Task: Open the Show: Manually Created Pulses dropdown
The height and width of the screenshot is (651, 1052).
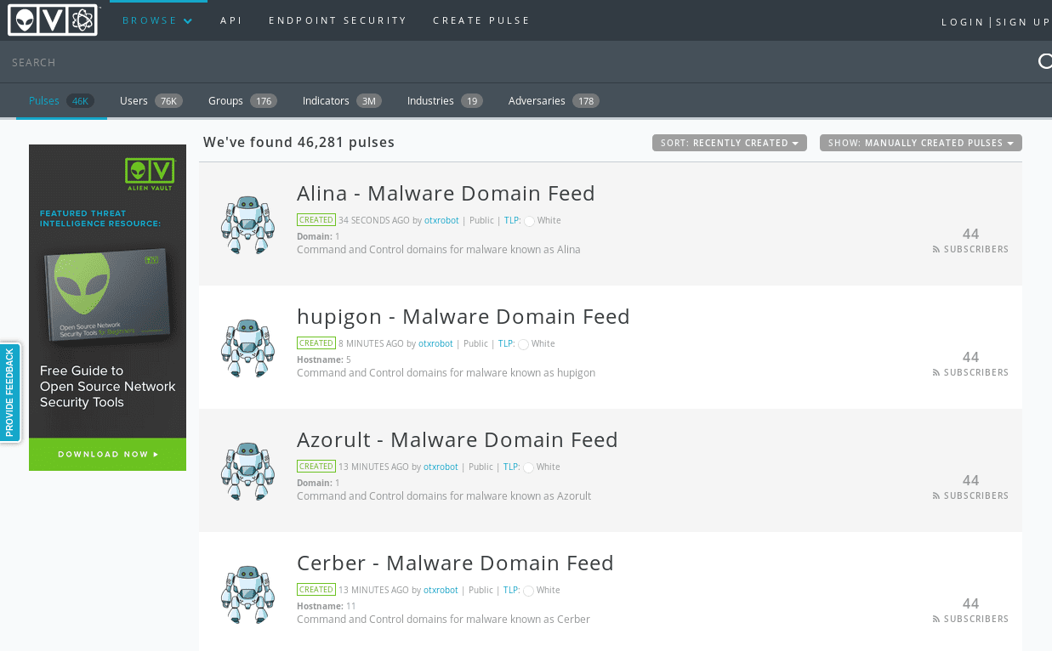Action: coord(921,143)
